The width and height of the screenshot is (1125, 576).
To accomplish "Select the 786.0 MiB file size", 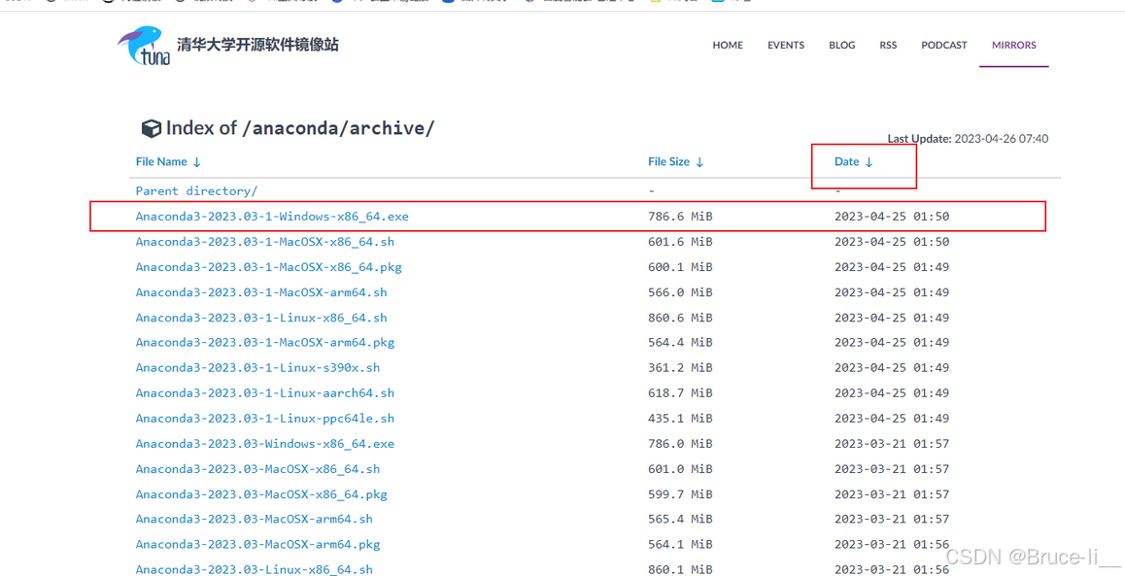I will click(680, 444).
